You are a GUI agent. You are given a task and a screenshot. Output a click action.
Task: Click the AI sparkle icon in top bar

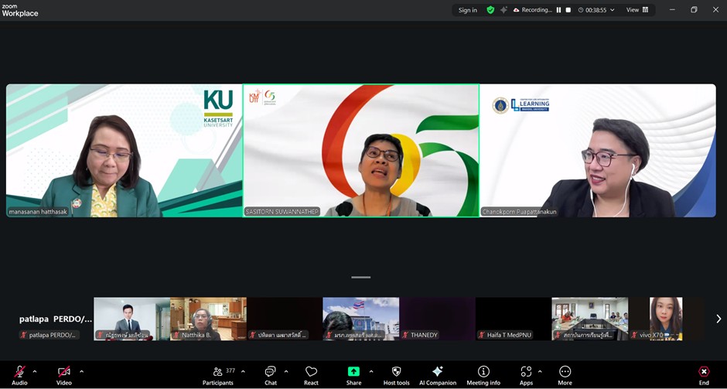pos(503,10)
